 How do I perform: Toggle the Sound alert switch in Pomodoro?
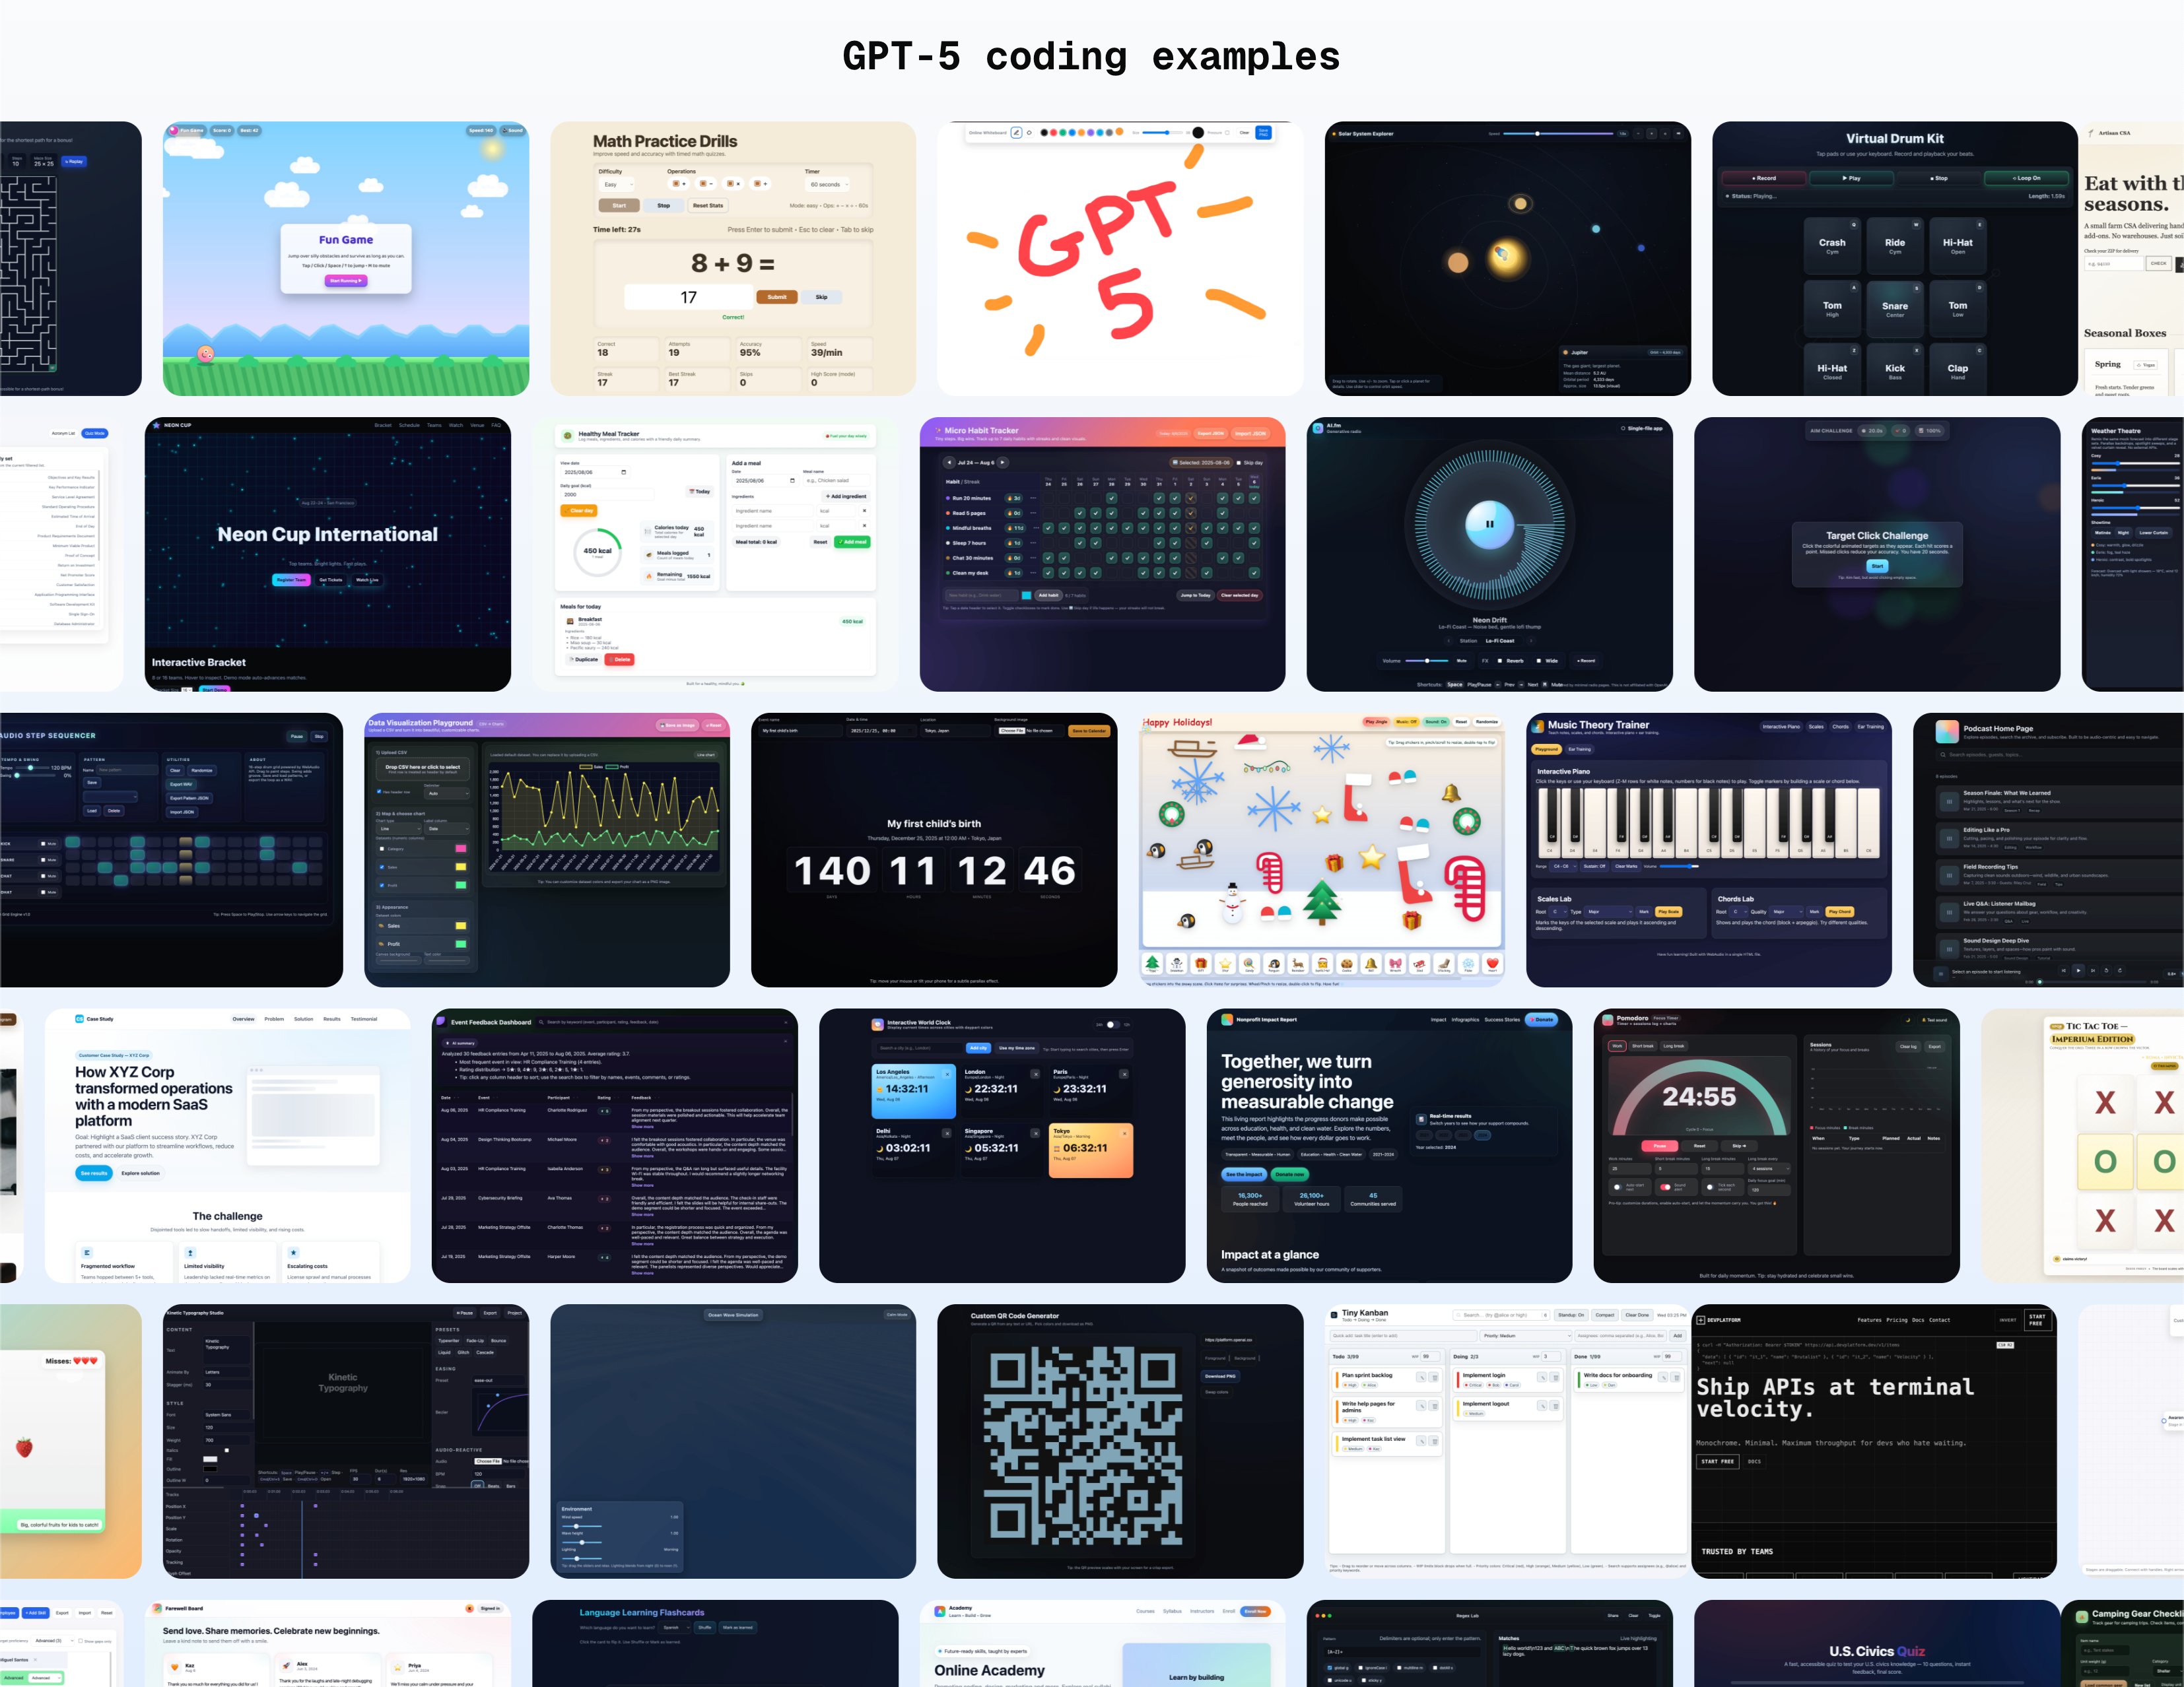tap(1665, 1186)
